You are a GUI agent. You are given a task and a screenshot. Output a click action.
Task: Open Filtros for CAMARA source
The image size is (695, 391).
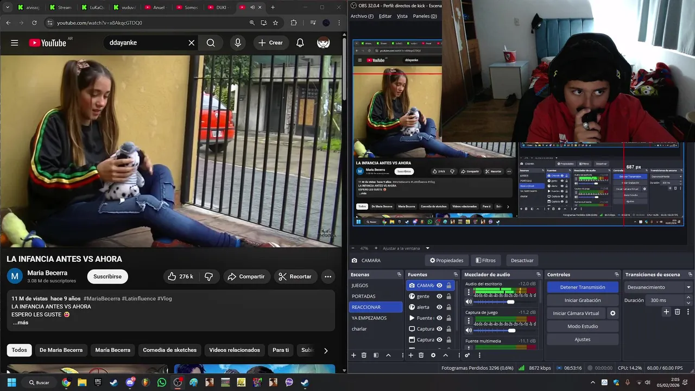(x=485, y=260)
